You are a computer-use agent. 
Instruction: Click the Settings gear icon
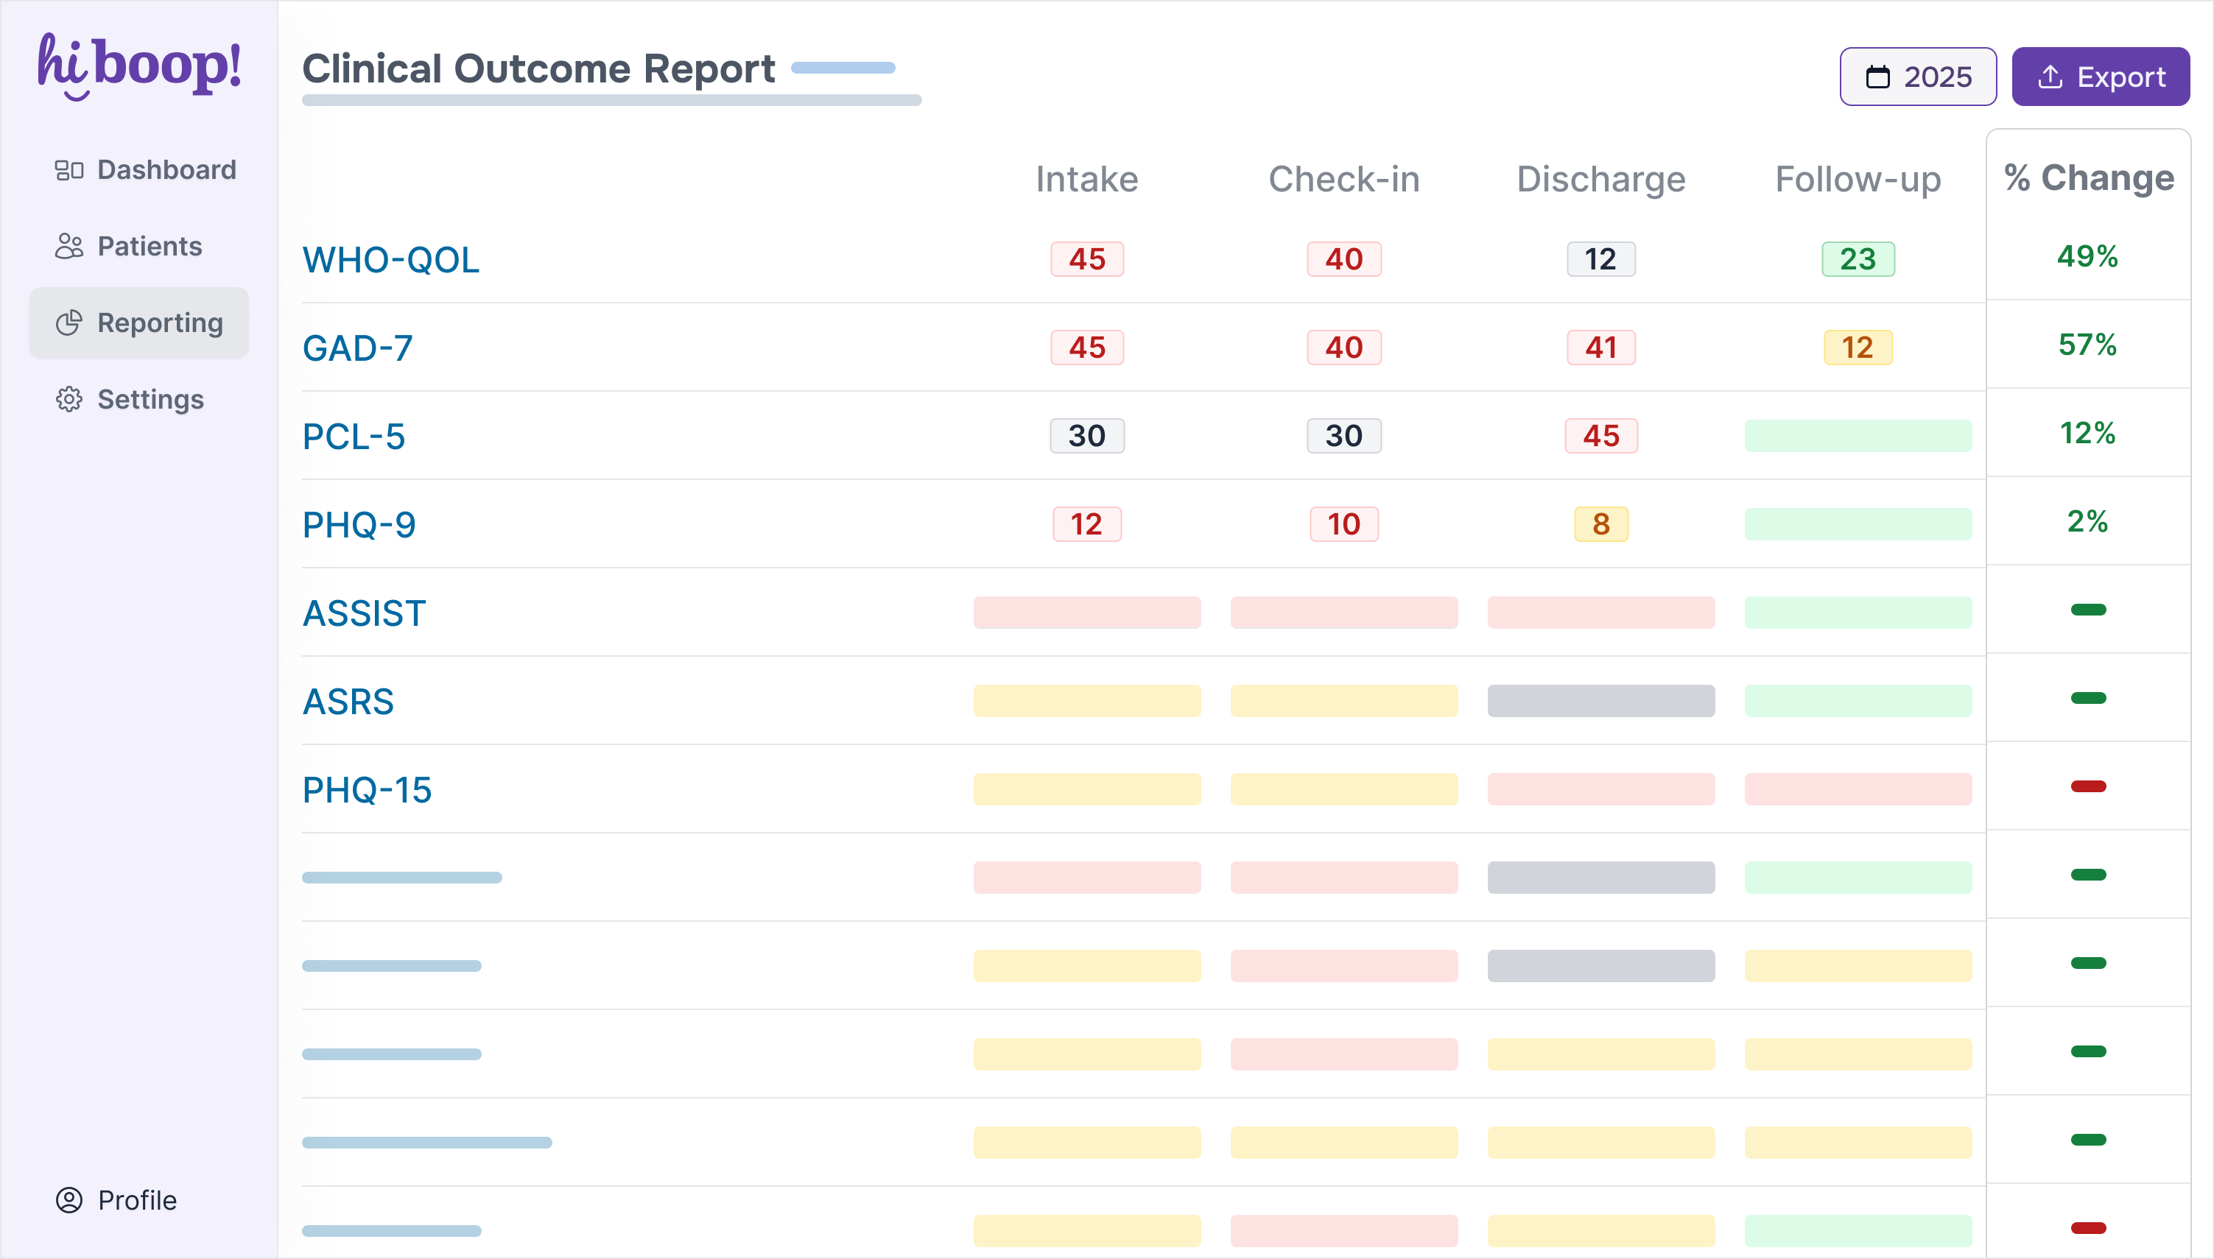tap(69, 400)
